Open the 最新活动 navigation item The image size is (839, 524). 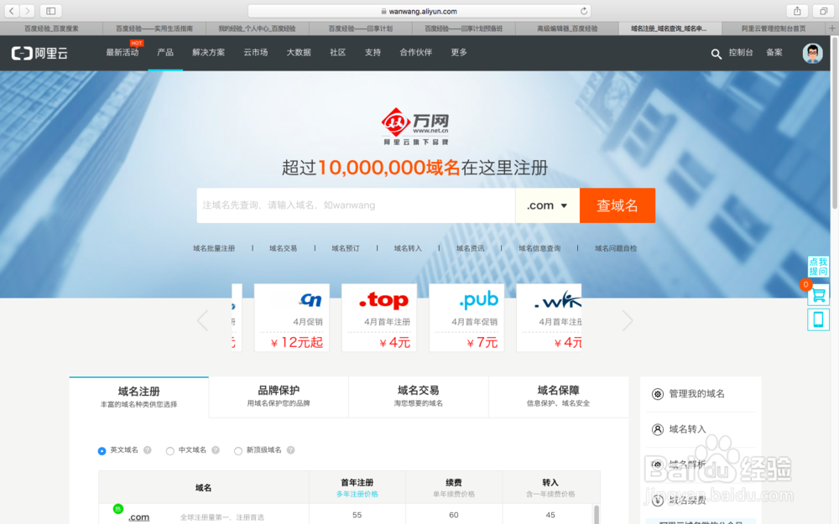coord(122,52)
